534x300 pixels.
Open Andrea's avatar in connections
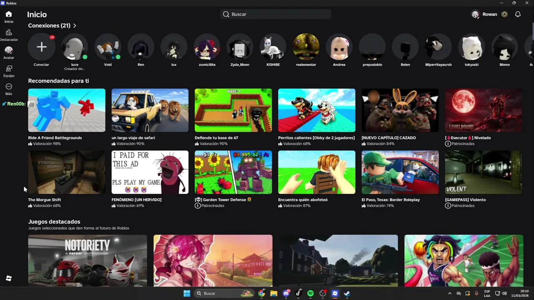tap(339, 47)
